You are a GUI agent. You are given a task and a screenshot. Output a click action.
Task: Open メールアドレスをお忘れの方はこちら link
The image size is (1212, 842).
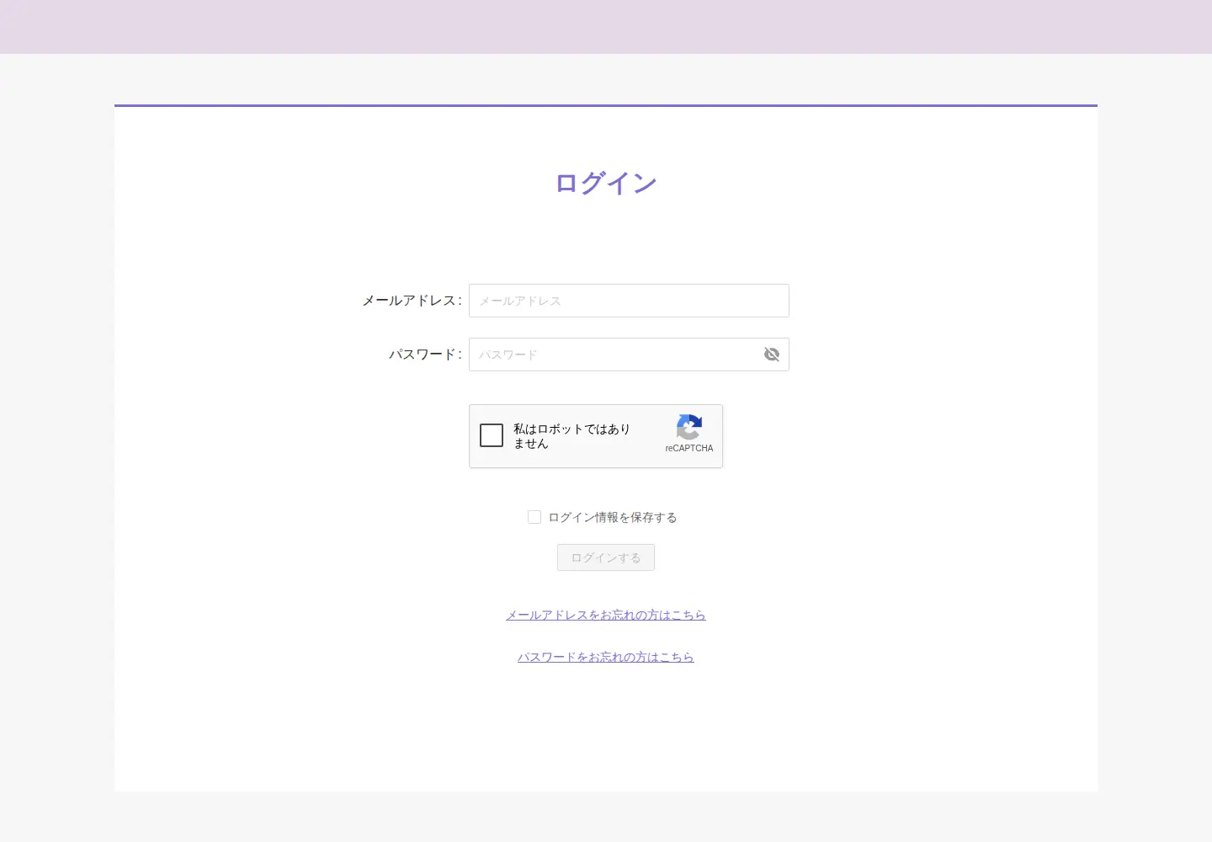tap(606, 615)
